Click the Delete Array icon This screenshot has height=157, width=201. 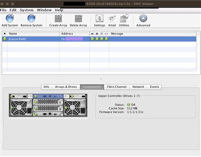coord(78,19)
